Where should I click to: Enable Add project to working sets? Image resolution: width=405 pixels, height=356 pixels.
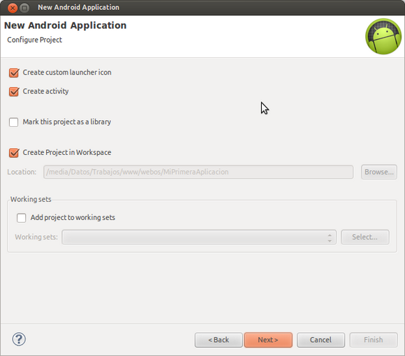(22, 218)
